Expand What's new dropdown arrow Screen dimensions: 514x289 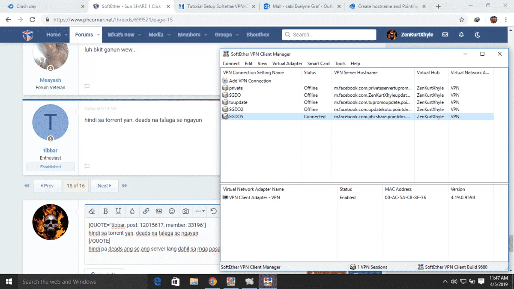pos(139,35)
